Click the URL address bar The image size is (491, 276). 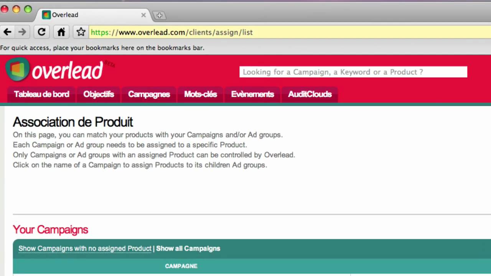[269, 32]
